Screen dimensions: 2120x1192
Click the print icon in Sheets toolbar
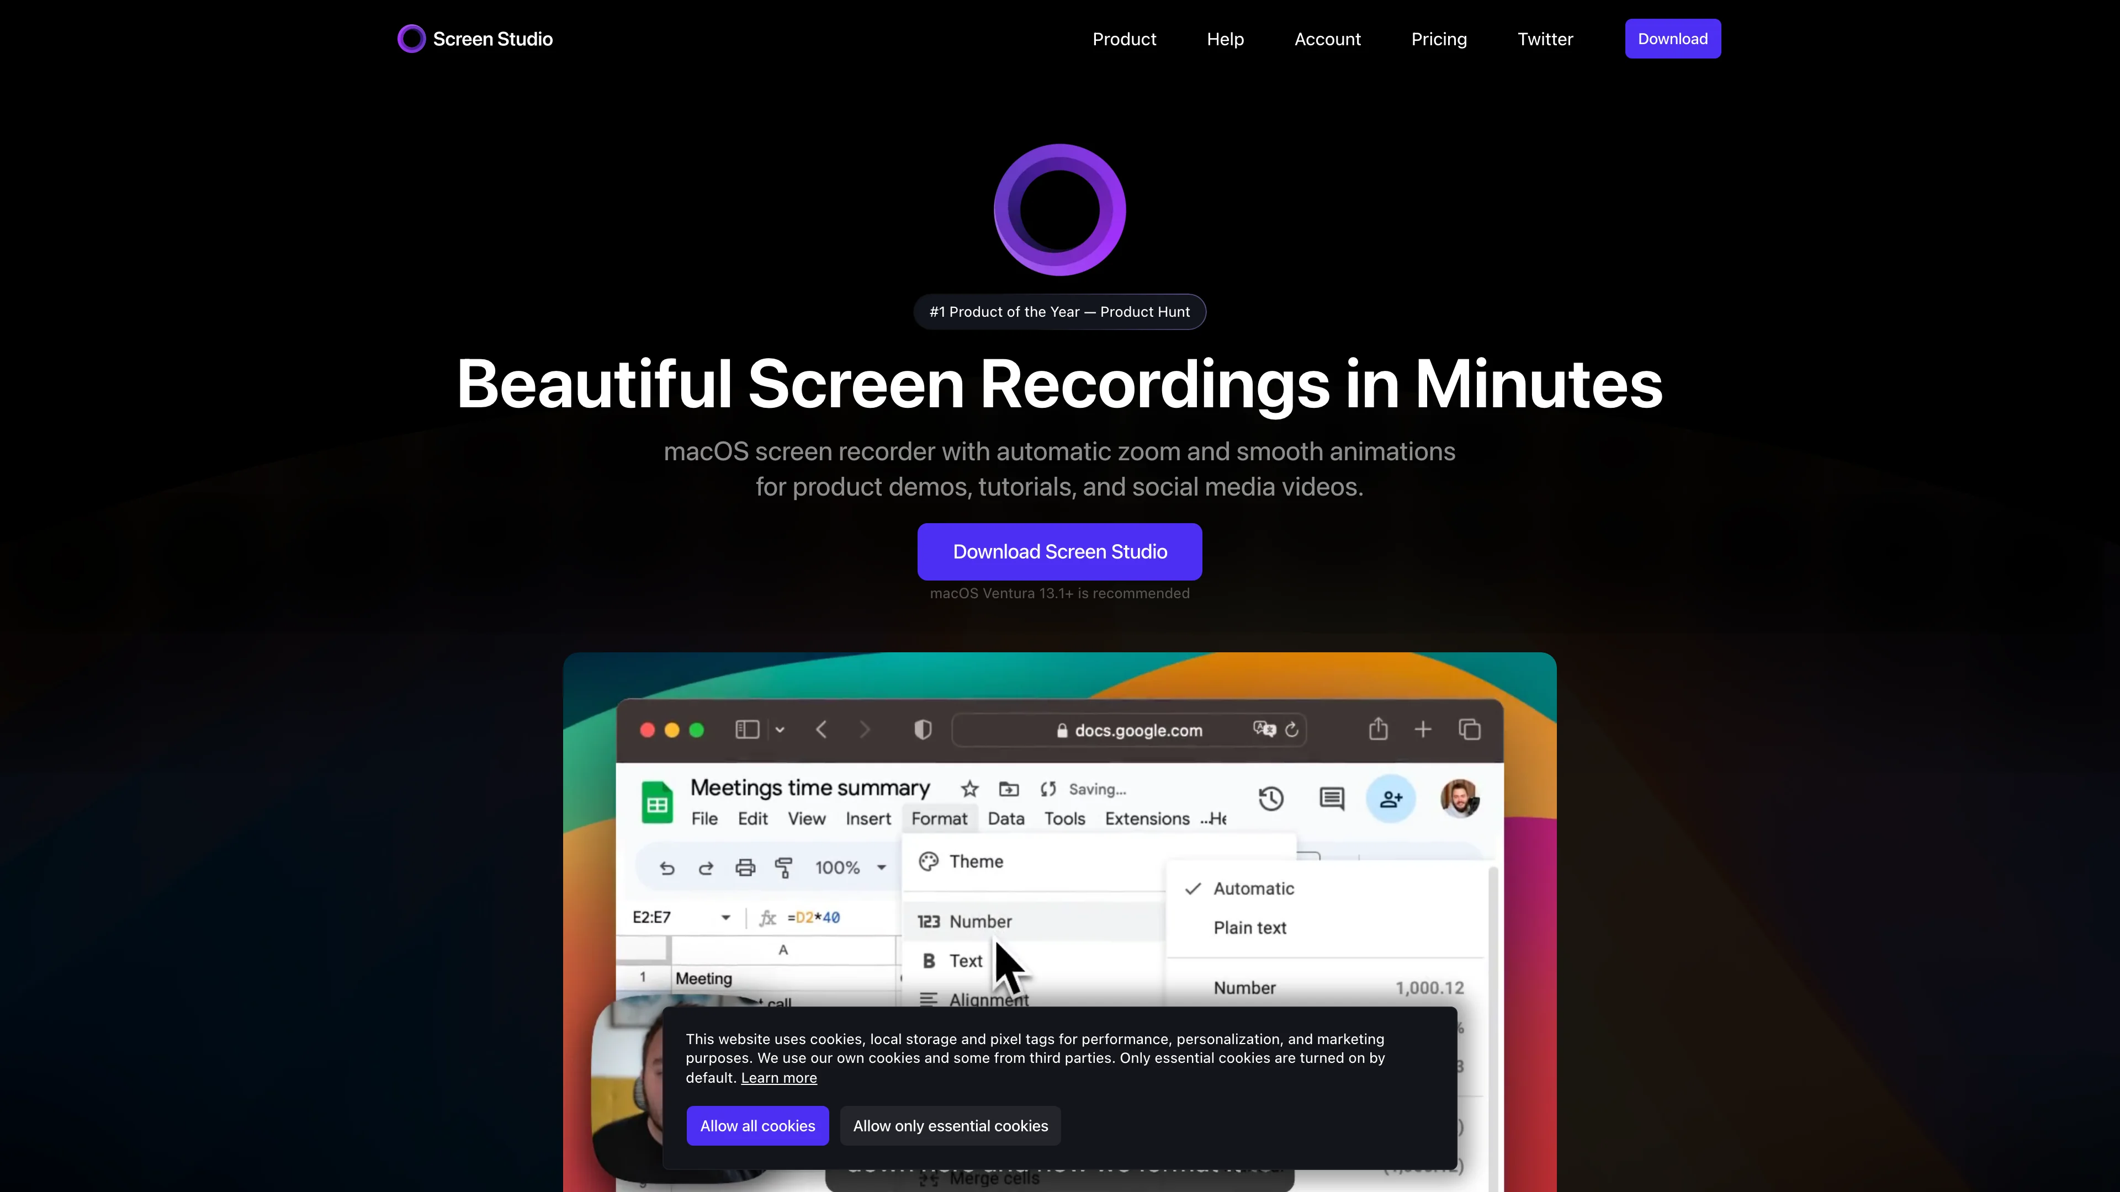point(745,868)
